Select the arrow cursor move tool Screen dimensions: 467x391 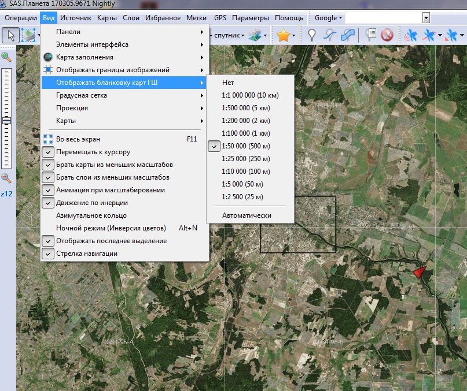(x=10, y=35)
